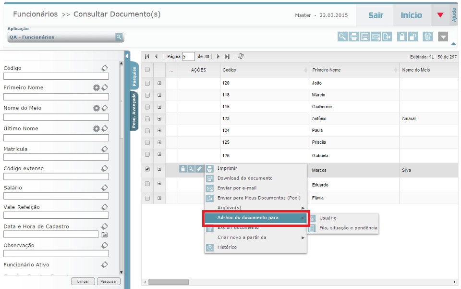Click the send by e-mail toolbar icon
Image resolution: width=461 pixels, height=289 pixels.
coord(376,37)
